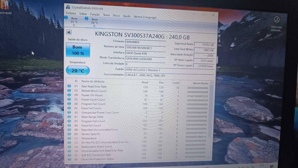This screenshot has height=168, width=298.
Task: Click status icon of Soft ECC Correction Rate
Action: pos(69,155)
